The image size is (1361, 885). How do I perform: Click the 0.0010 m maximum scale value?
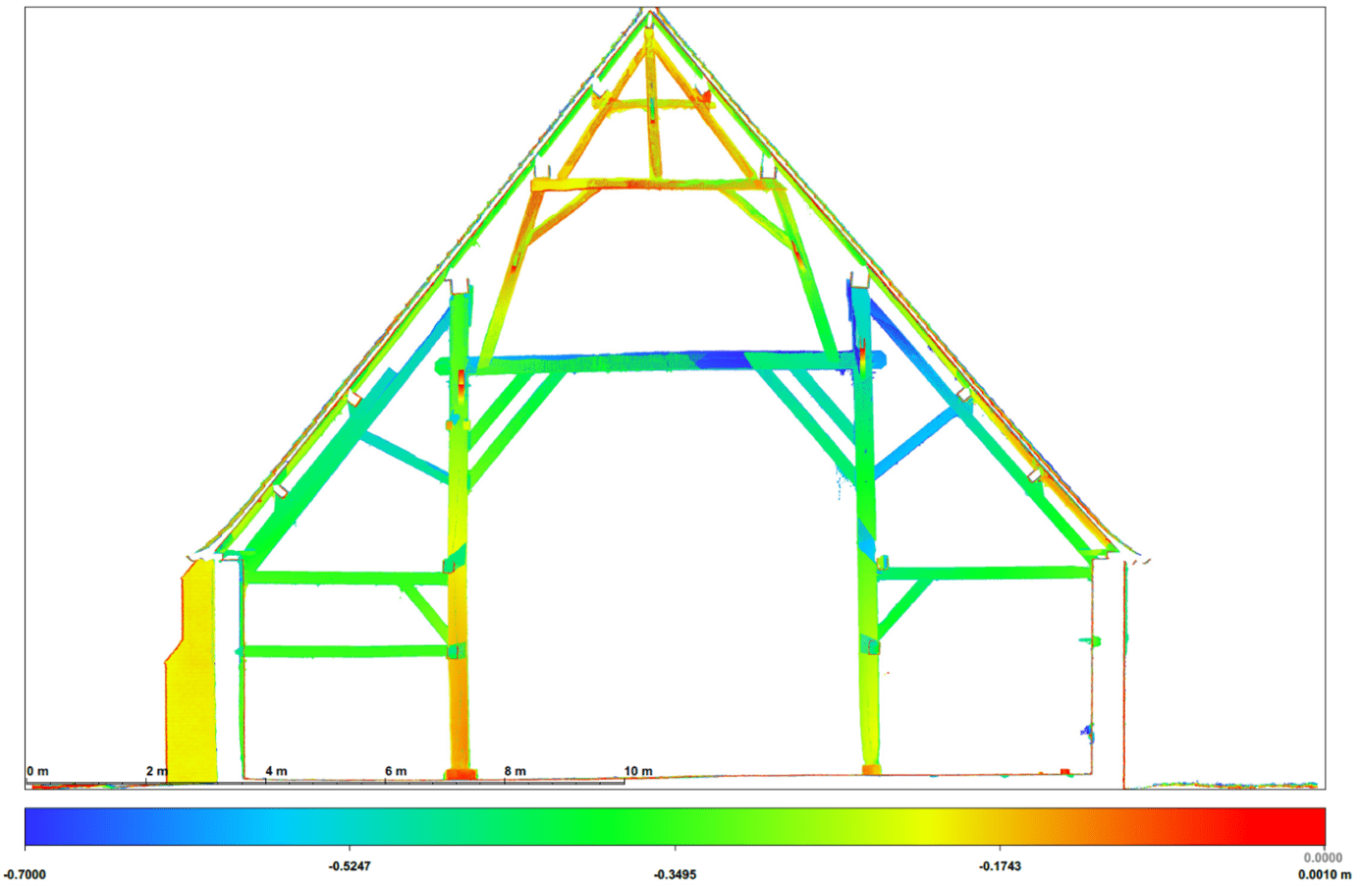pyautogui.click(x=1325, y=874)
